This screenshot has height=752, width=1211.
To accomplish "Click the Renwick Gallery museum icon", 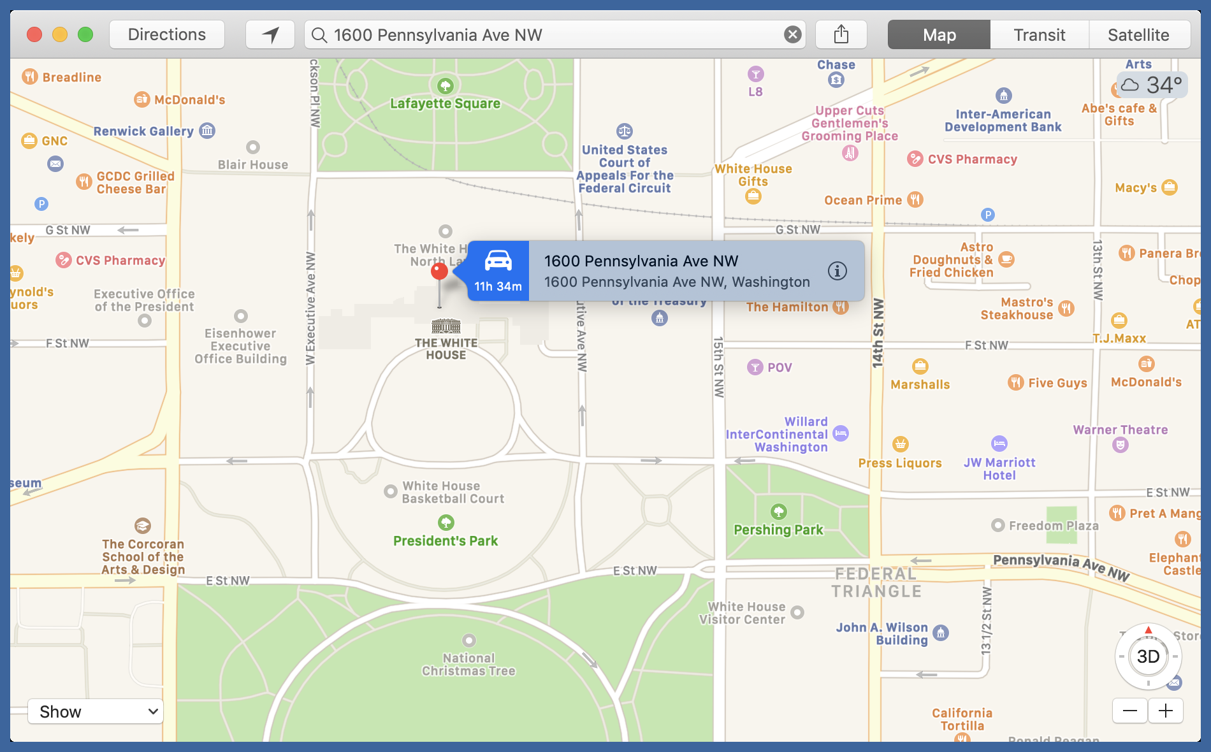I will pos(207,131).
